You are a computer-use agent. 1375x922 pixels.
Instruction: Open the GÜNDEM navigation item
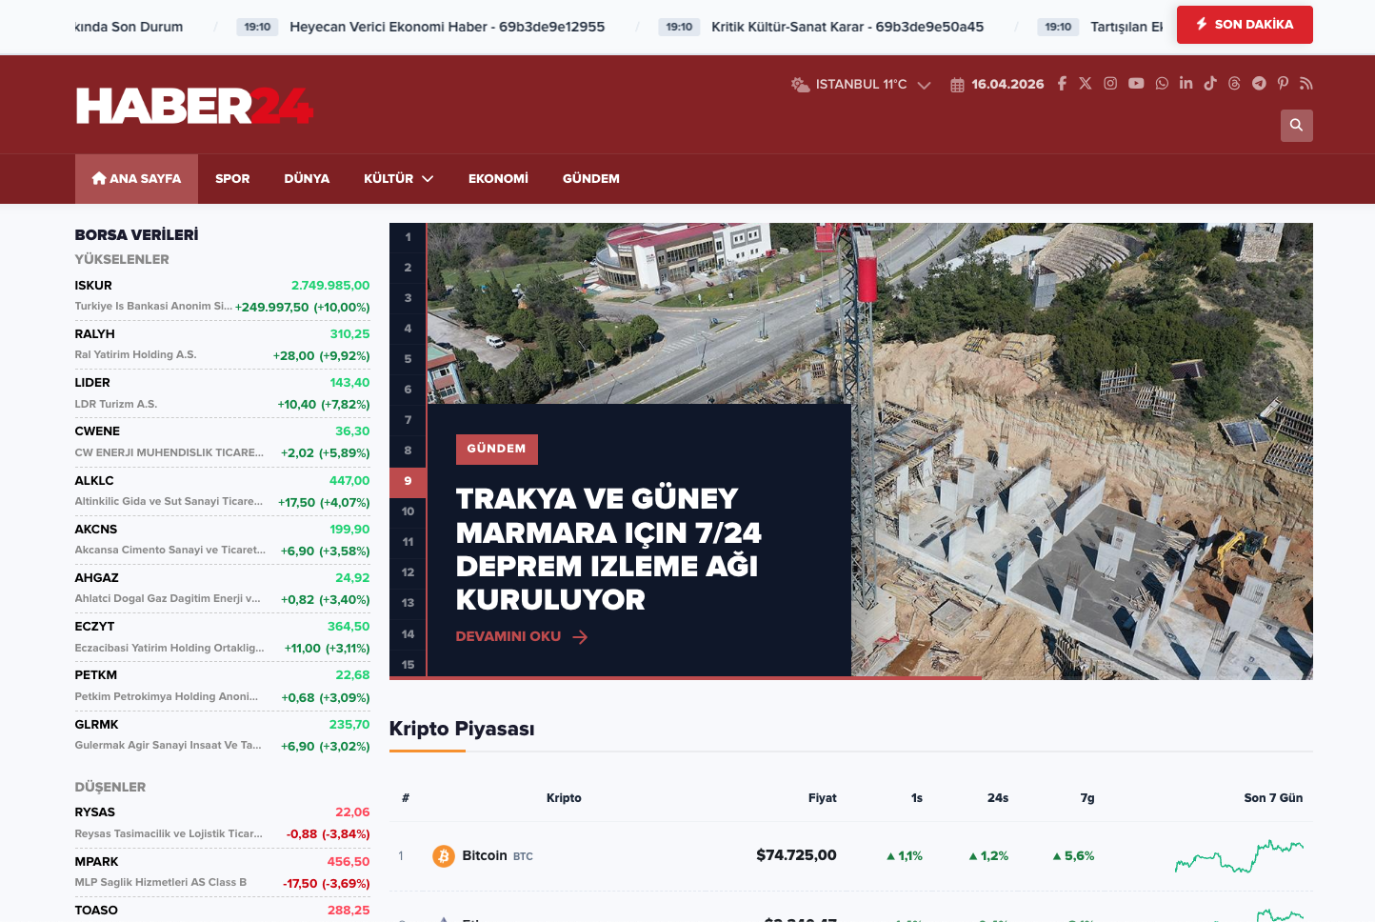click(591, 179)
